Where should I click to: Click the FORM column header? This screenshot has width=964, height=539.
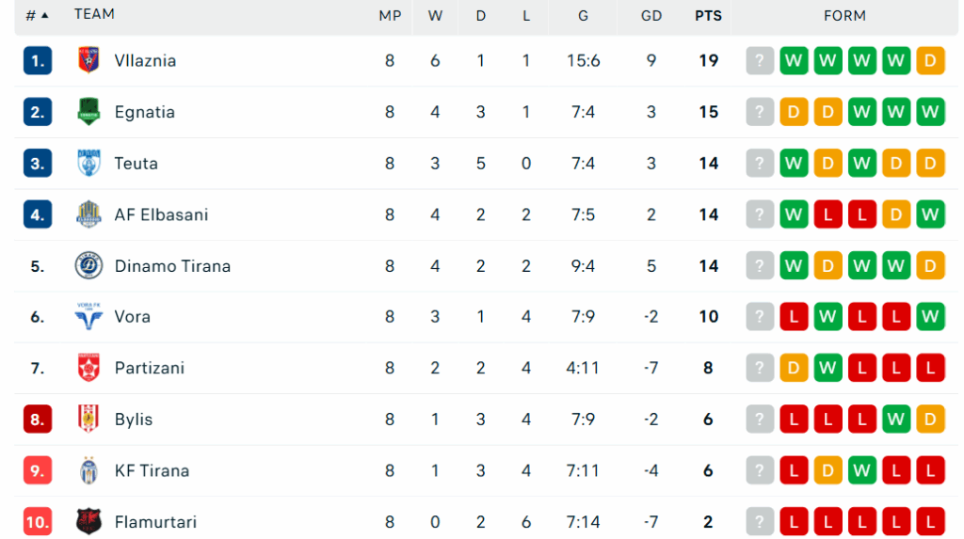point(844,15)
